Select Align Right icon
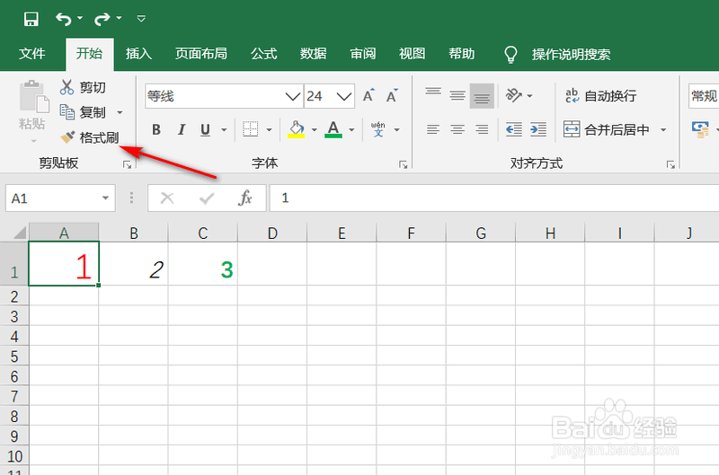Screen dimensions: 719x475 pos(482,129)
